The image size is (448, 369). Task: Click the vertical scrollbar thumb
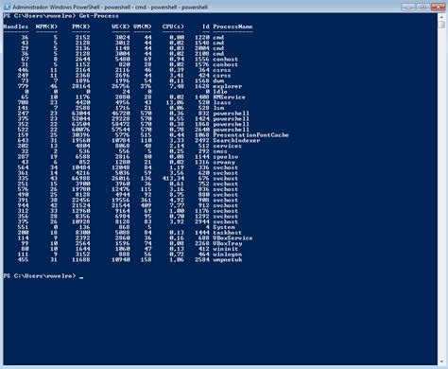click(x=441, y=25)
